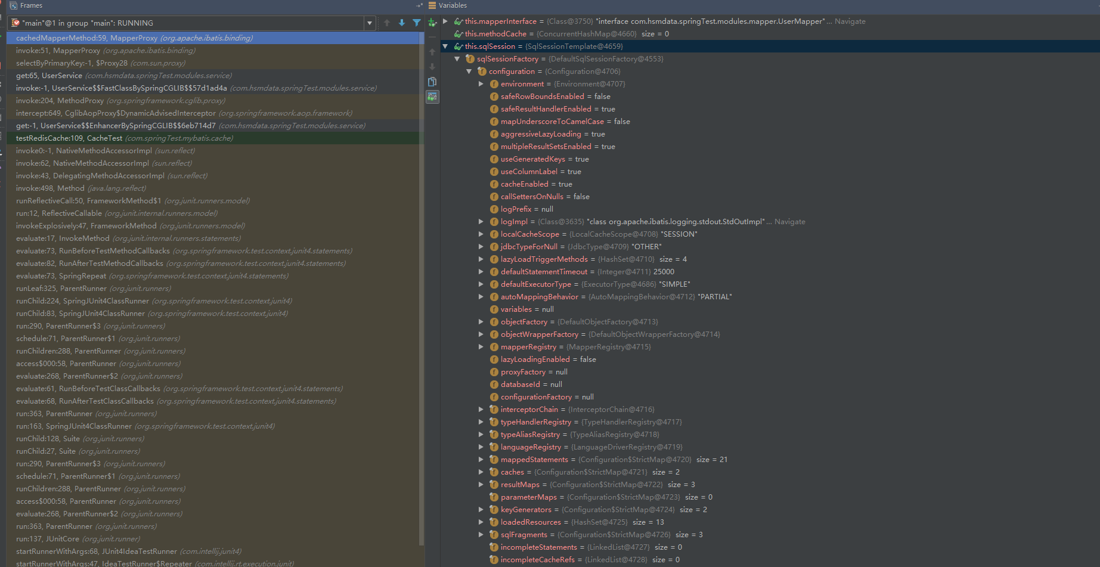The width and height of the screenshot is (1100, 567).
Task: Select startRunnerWithArgs:68, JUnit4IdeaTestRunner frame
Action: click(x=213, y=551)
